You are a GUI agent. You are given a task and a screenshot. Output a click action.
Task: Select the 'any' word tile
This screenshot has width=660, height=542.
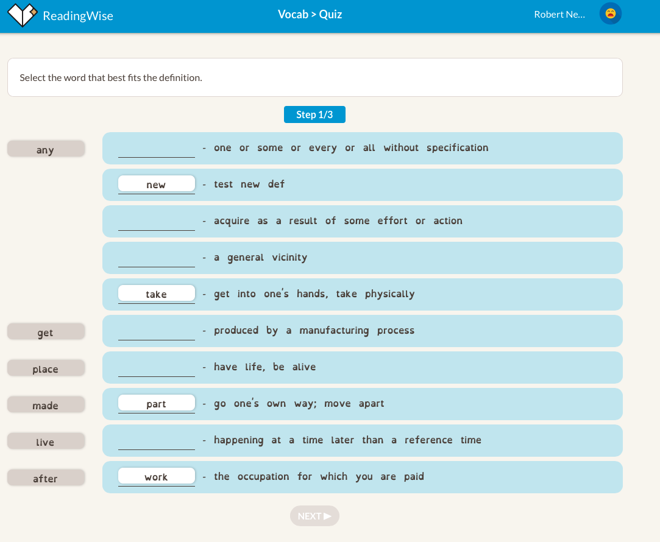[46, 149]
